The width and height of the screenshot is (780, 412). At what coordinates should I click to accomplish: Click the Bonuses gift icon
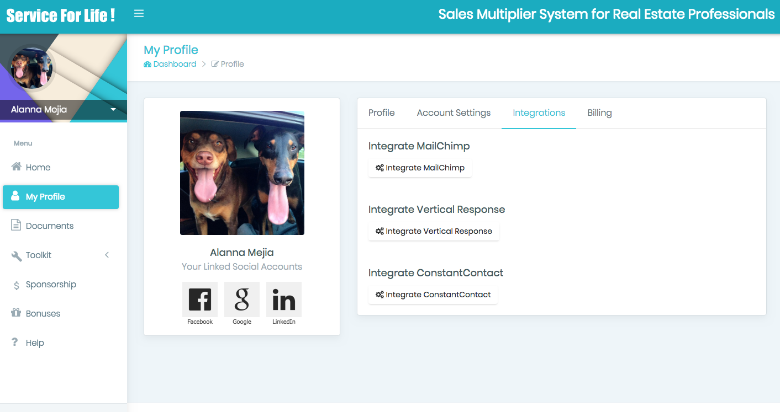click(x=16, y=313)
